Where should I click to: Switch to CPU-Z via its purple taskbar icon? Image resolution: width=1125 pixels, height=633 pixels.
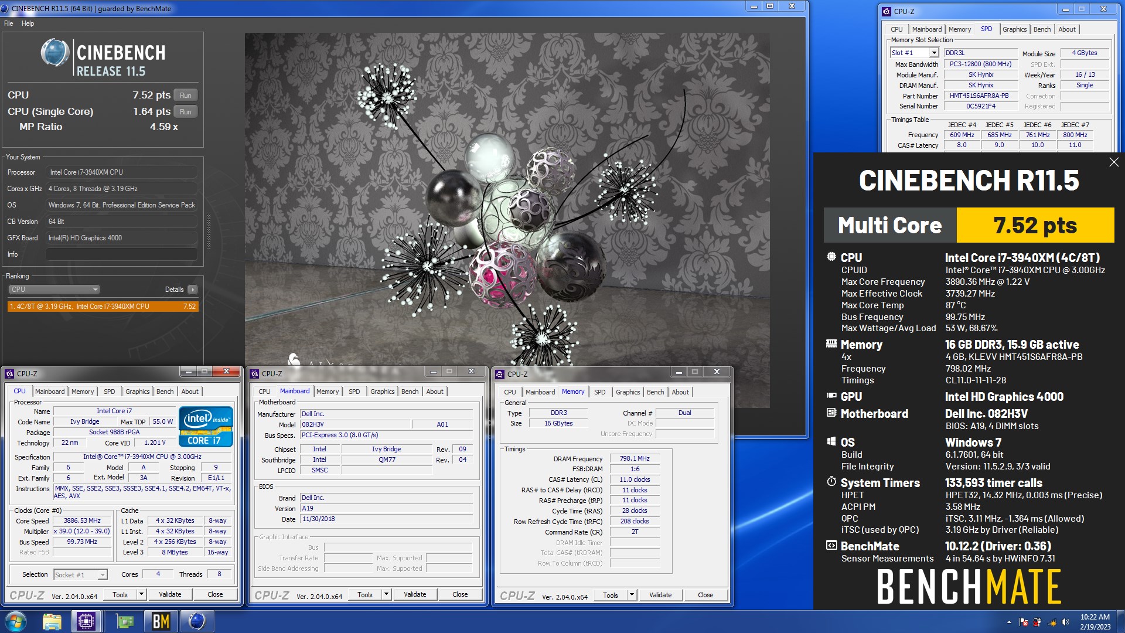tap(86, 621)
